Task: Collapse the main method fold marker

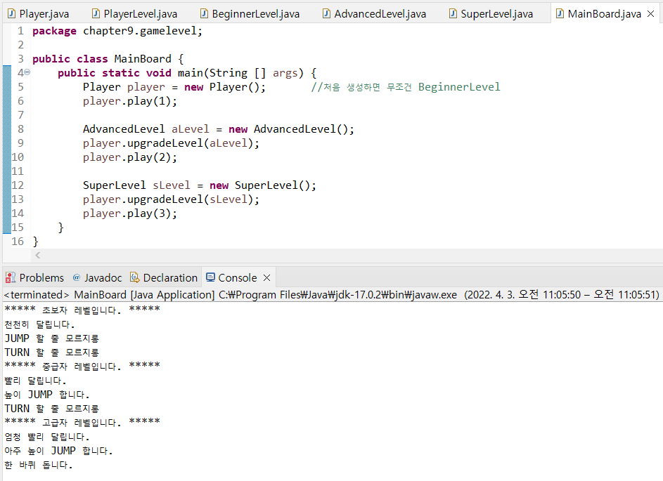Action: [27, 73]
